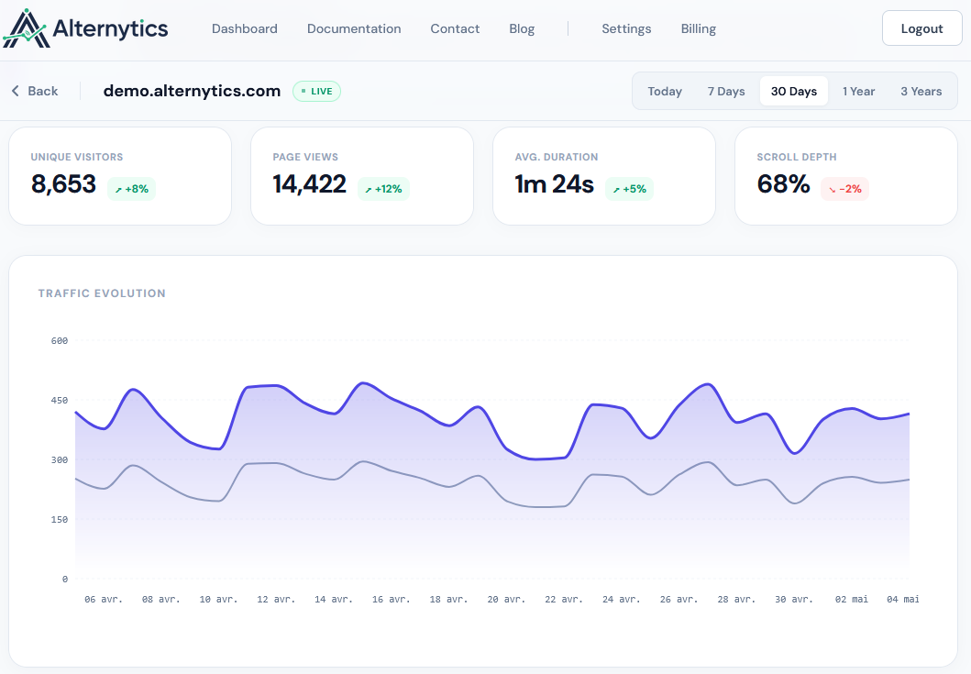Image resolution: width=971 pixels, height=674 pixels.
Task: Click the 06 avr. x-axis date
Action: (104, 599)
